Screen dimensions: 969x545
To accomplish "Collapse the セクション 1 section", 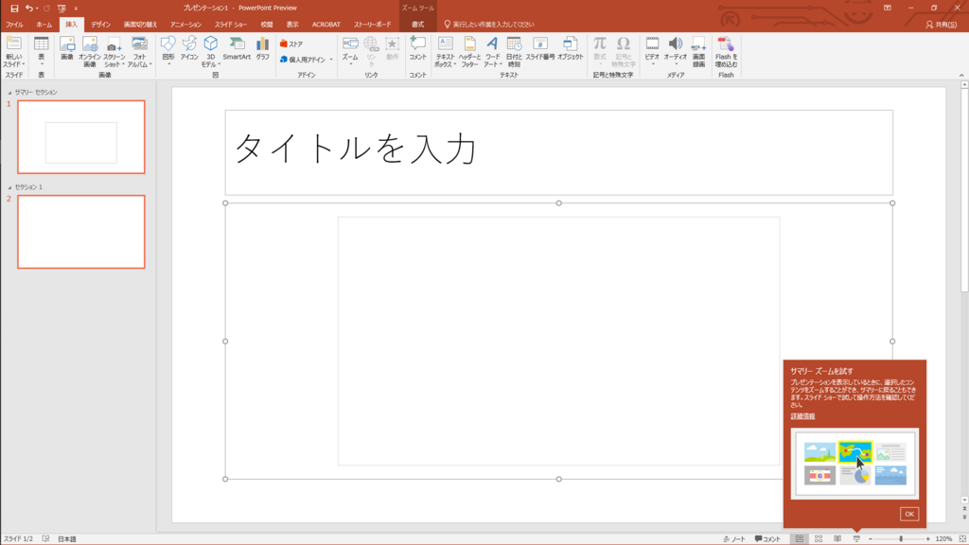I will (x=9, y=187).
